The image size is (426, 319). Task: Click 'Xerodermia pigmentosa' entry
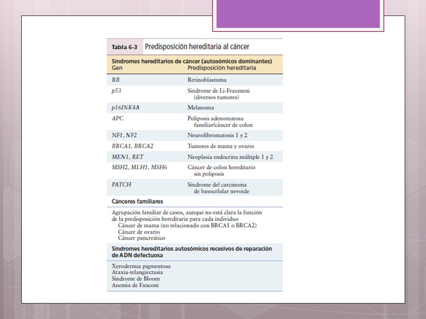tap(141, 266)
